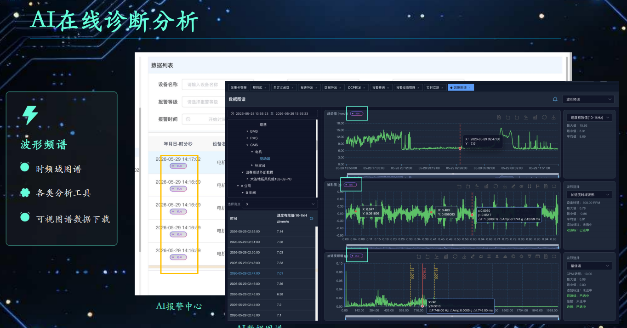Switch to the 实时监测 tab
This screenshot has height=328, width=627.
tap(434, 87)
